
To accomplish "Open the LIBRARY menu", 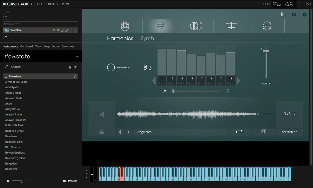I will tap(52, 4).
